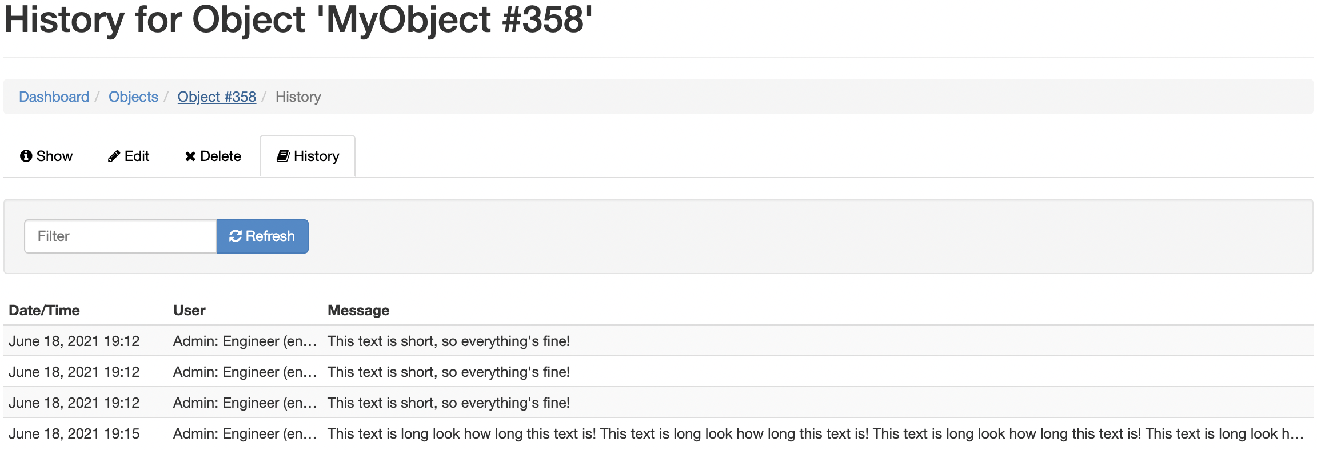Viewport: 1317px width, 450px height.
Task: Navigate to Objects via the breadcrumb
Action: [x=133, y=97]
